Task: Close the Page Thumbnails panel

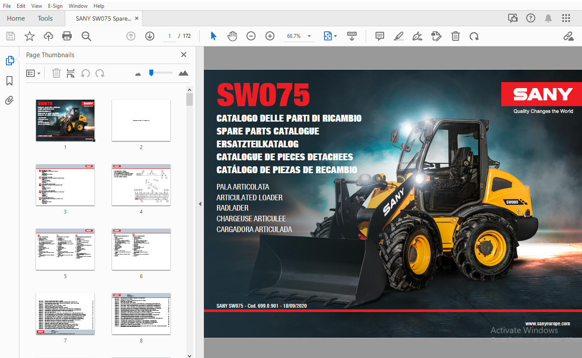Action: tap(184, 55)
